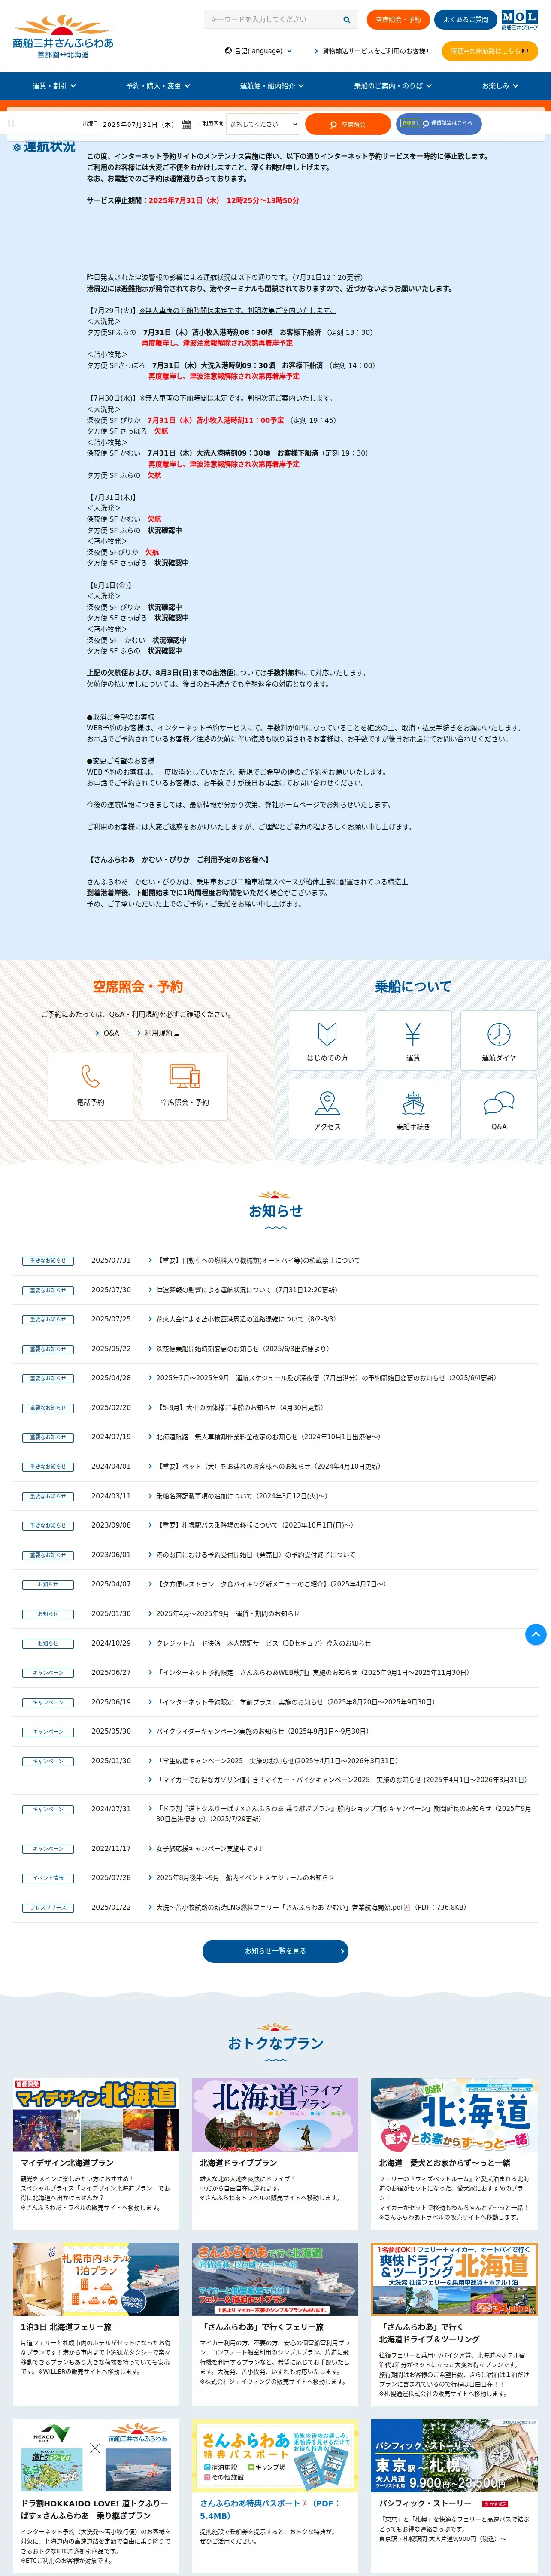Click the 出港日 date field
The height and width of the screenshot is (2576, 551).
[x=138, y=125]
